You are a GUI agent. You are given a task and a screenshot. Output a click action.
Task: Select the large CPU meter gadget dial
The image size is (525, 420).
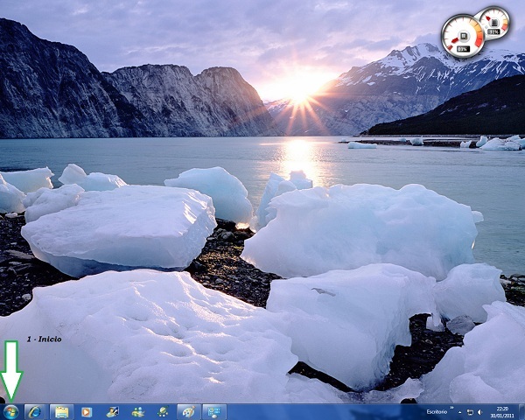pyautogui.click(x=463, y=36)
